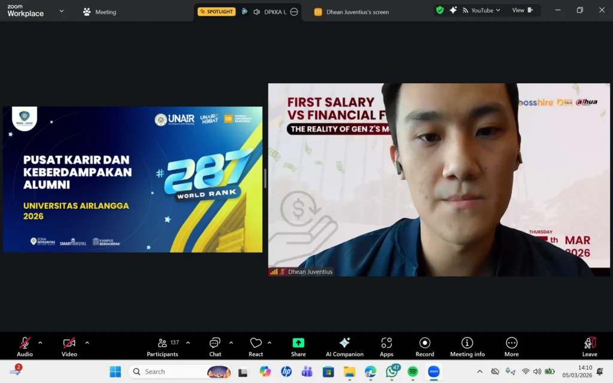The height and width of the screenshot is (383, 613).
Task: Open WhatsApp from the taskbar
Action: (x=392, y=372)
